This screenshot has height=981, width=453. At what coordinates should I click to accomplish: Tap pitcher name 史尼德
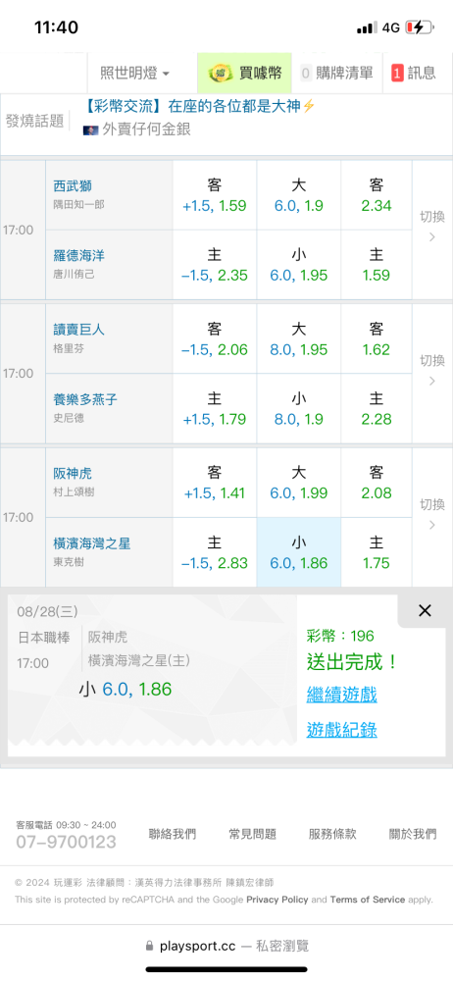[x=68, y=418]
